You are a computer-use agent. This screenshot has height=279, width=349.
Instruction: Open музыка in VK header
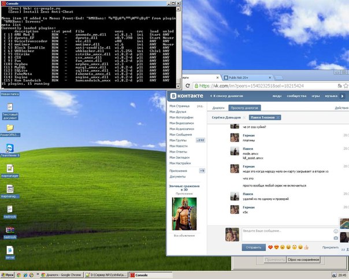coord(331,96)
